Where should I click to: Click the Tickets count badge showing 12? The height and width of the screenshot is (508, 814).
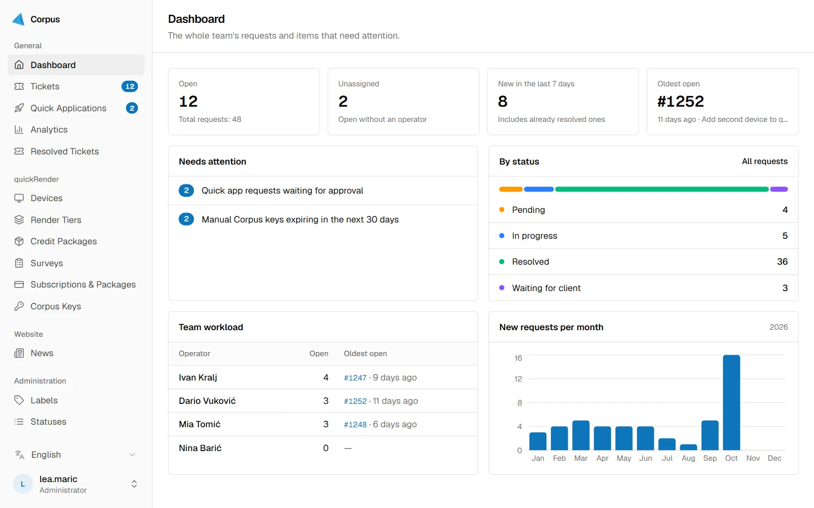tap(130, 86)
